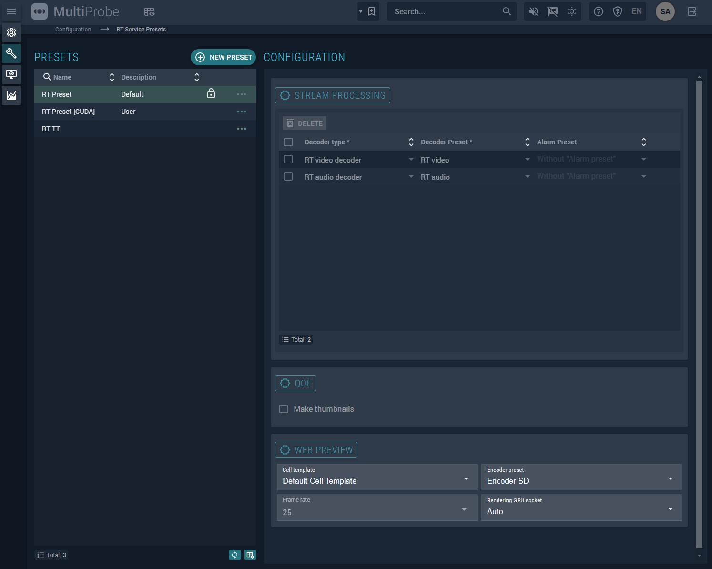Image resolution: width=712 pixels, height=569 pixels.
Task: Expand the Encoder preset dropdown
Action: pyautogui.click(x=581, y=477)
